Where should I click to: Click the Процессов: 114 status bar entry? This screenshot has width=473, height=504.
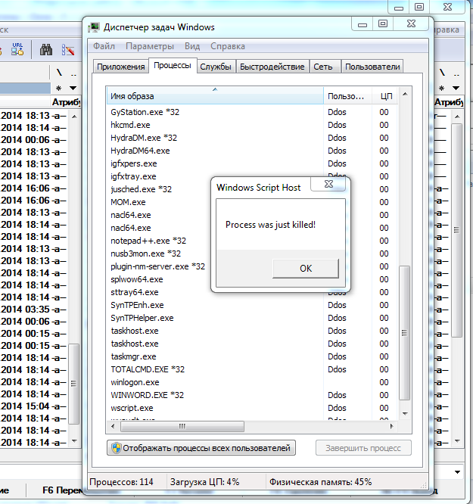coord(121,482)
